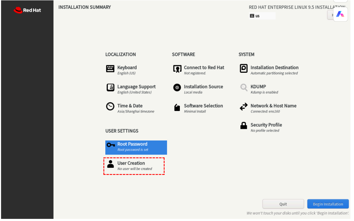Open Language Support settings
Viewport: 354px width, 221px height.
pyautogui.click(x=136, y=87)
